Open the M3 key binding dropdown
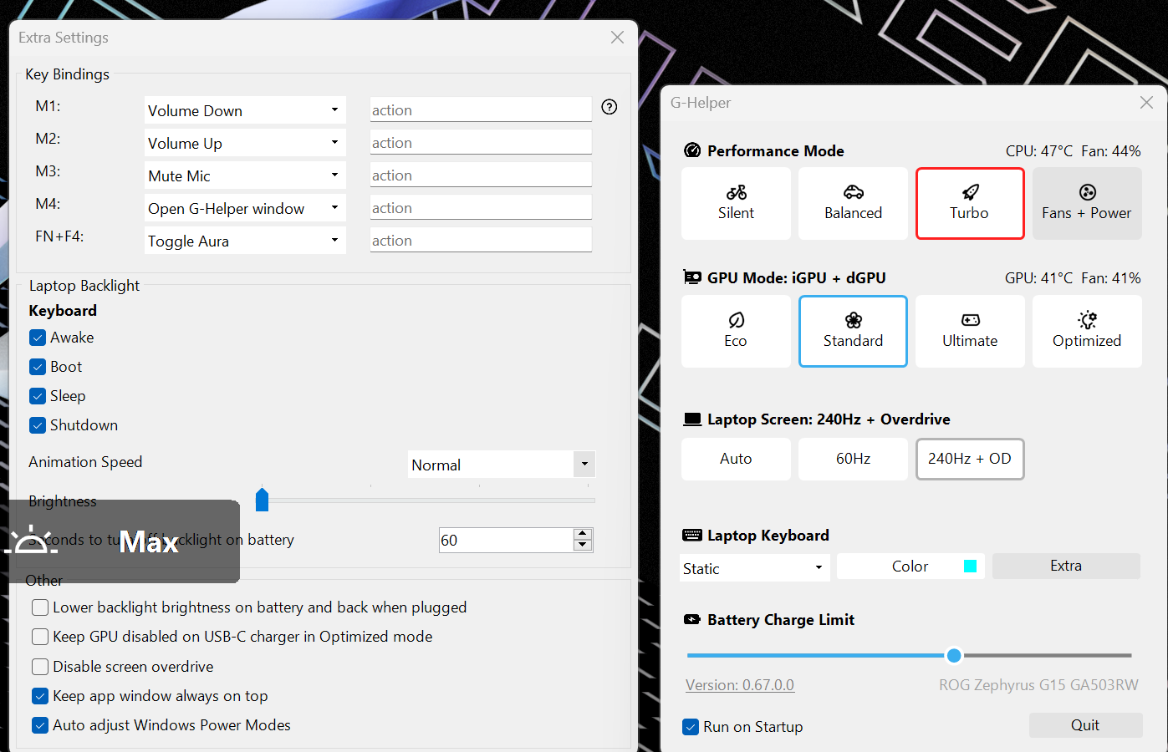The width and height of the screenshot is (1168, 752). 245,175
